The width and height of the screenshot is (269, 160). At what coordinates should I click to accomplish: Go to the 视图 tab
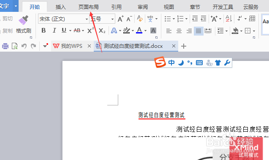169,7
